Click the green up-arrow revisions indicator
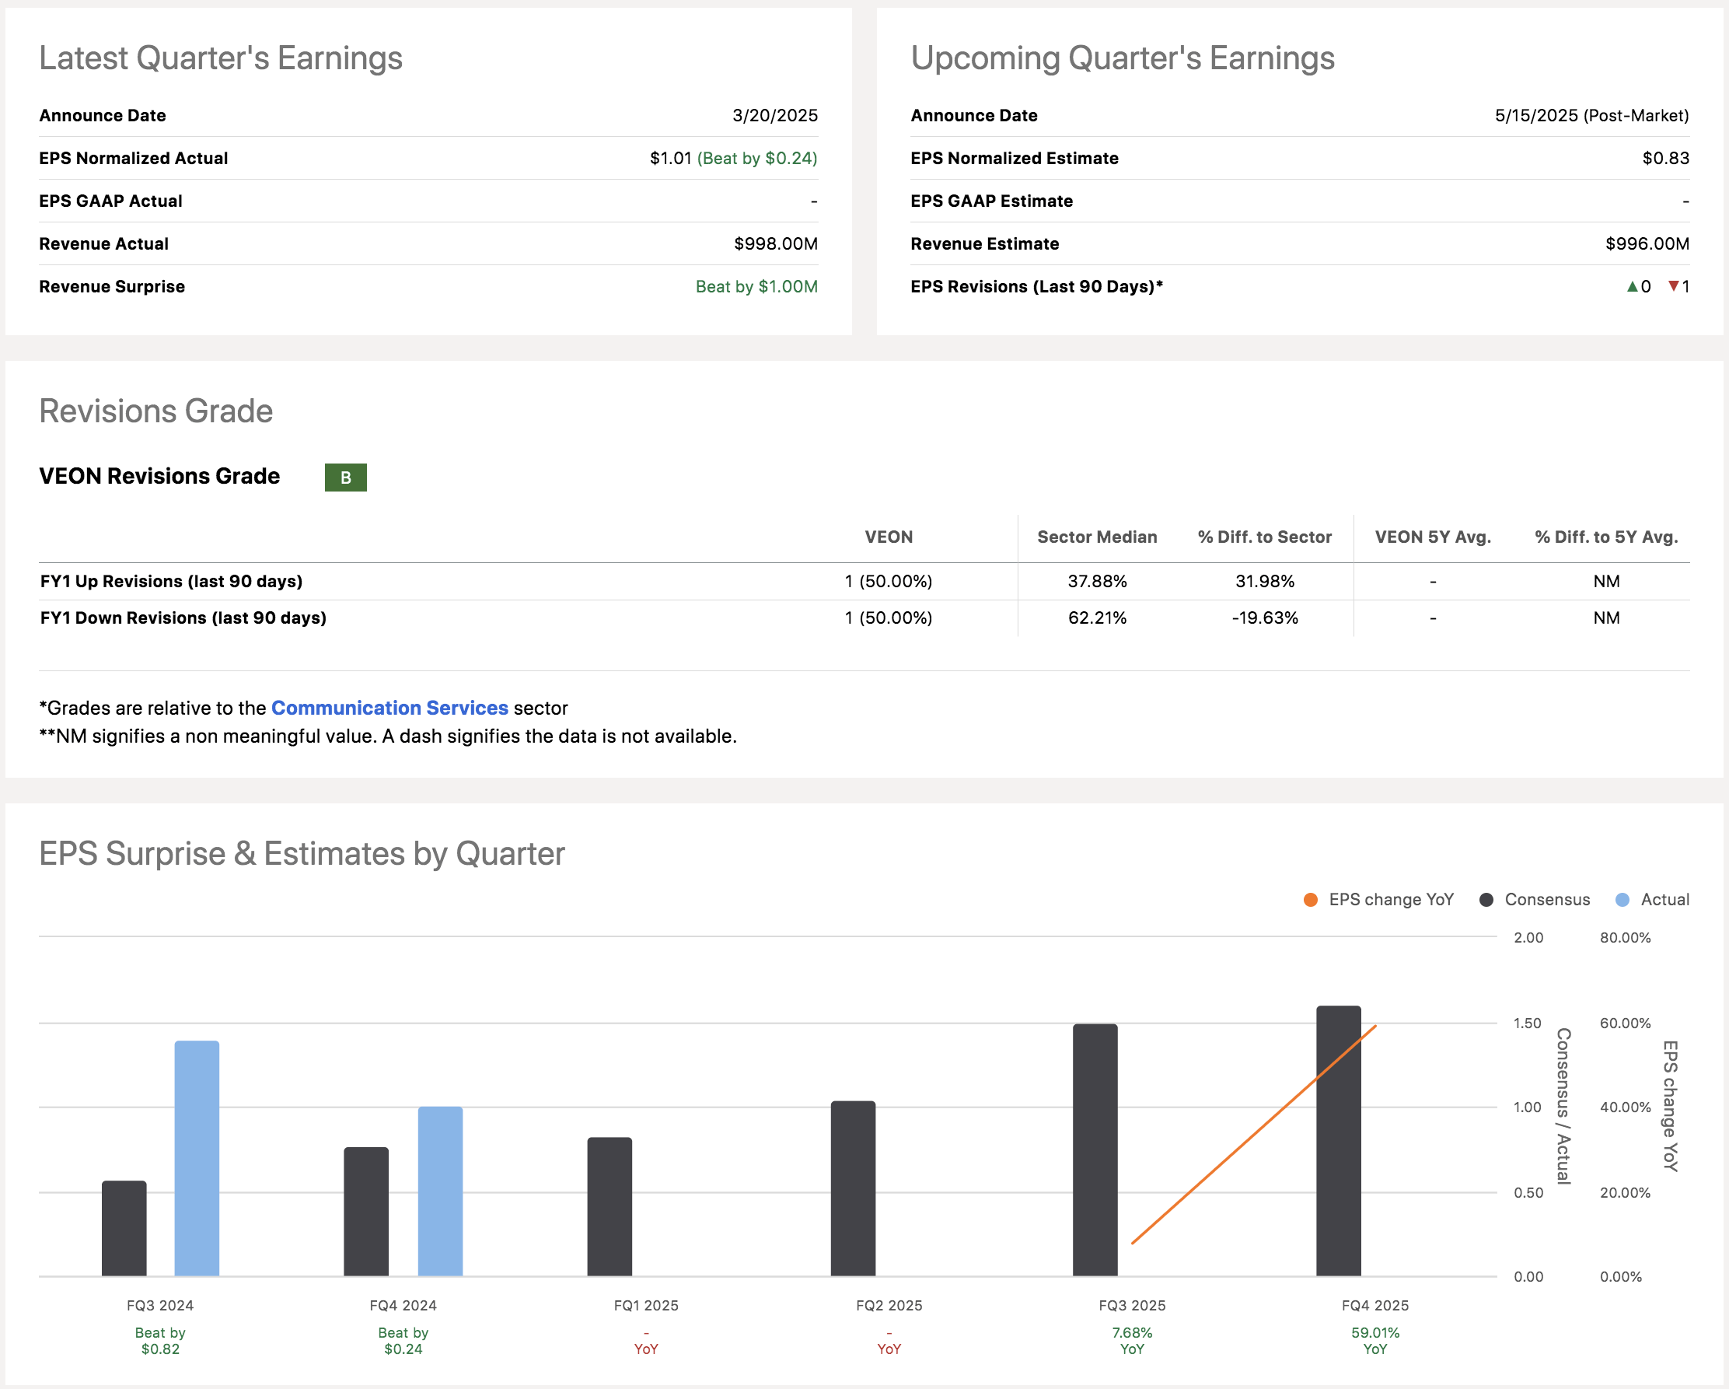 pyautogui.click(x=1631, y=286)
